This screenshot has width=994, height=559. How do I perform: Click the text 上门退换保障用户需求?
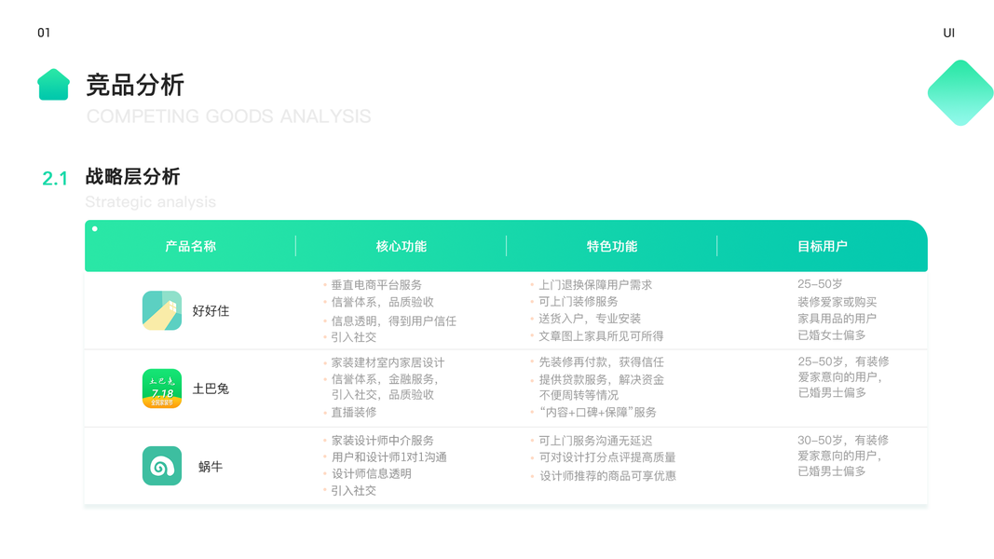point(595,285)
